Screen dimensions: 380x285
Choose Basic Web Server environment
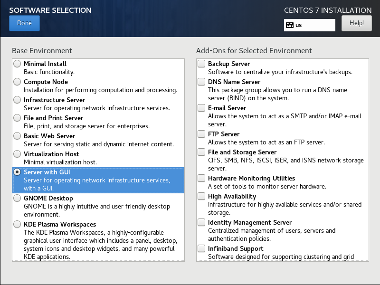pyautogui.click(x=18, y=136)
